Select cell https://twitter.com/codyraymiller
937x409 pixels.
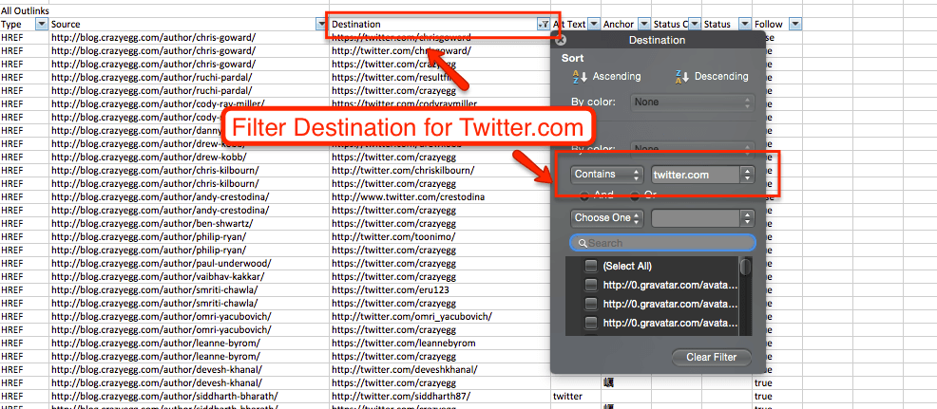tap(440, 103)
